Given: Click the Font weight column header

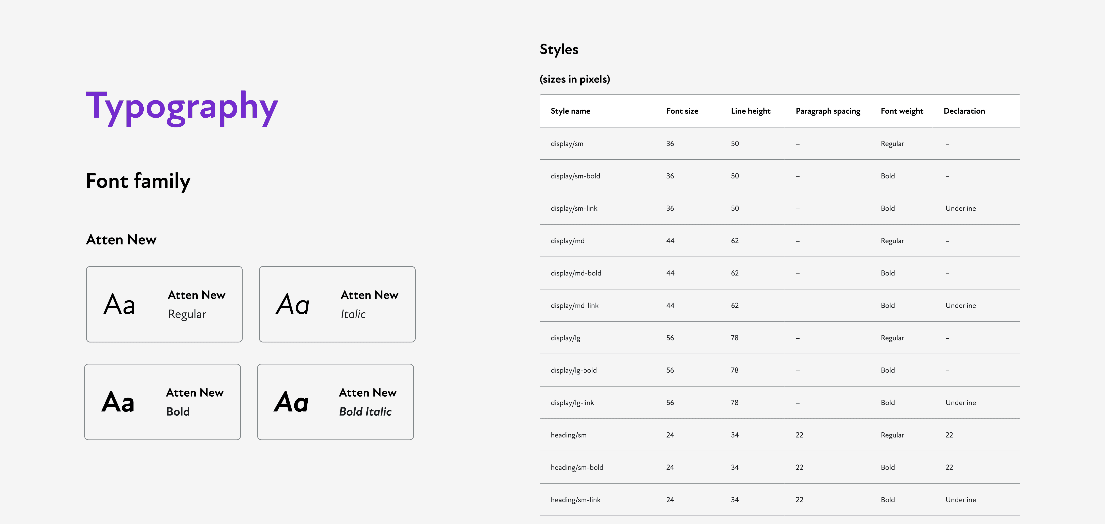Looking at the screenshot, I should click(902, 111).
